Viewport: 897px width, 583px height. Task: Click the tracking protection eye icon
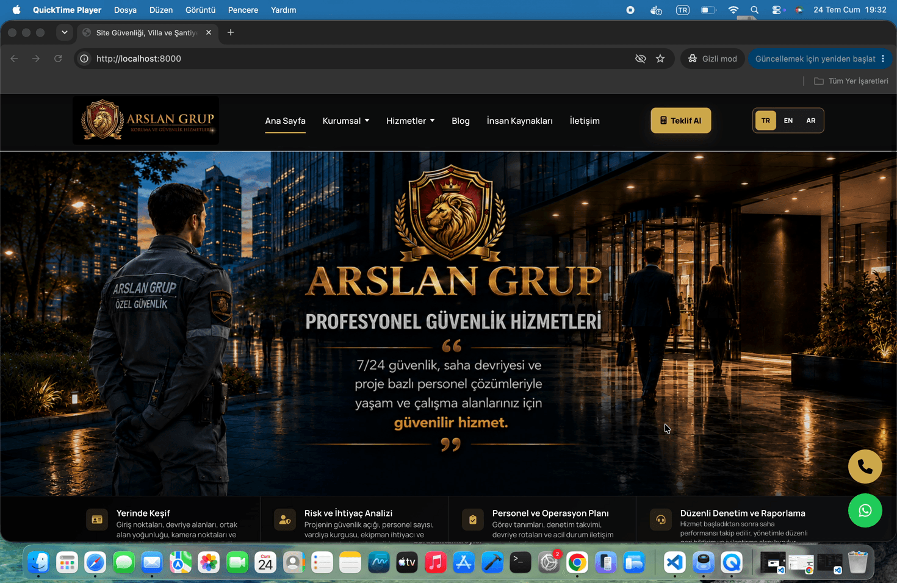click(x=640, y=59)
